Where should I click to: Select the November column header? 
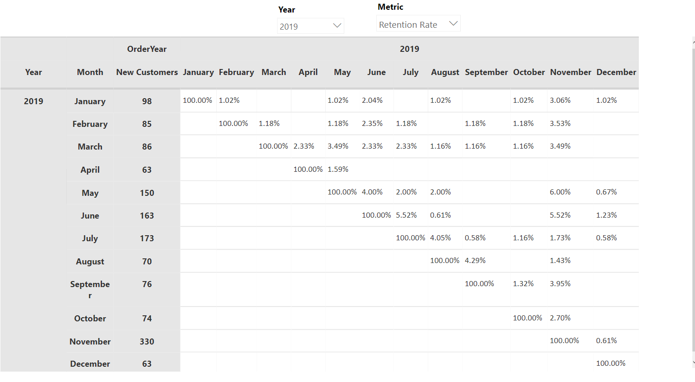point(570,72)
